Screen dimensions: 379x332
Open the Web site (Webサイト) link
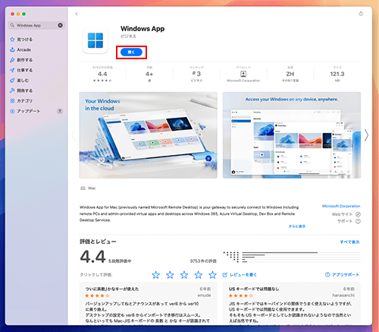pyautogui.click(x=342, y=214)
